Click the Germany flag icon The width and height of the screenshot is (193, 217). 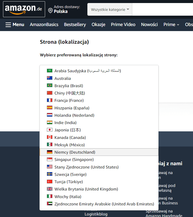coord(50,152)
